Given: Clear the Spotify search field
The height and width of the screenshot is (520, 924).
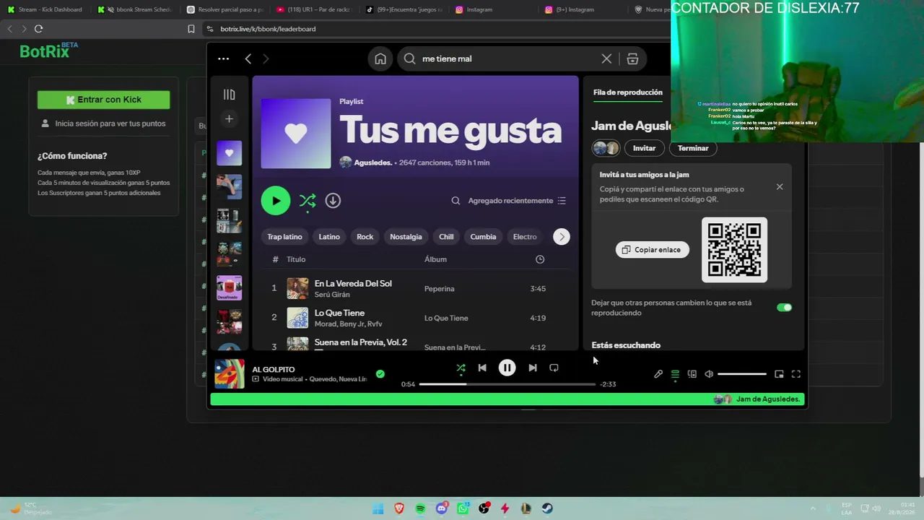Looking at the screenshot, I should pos(606,58).
